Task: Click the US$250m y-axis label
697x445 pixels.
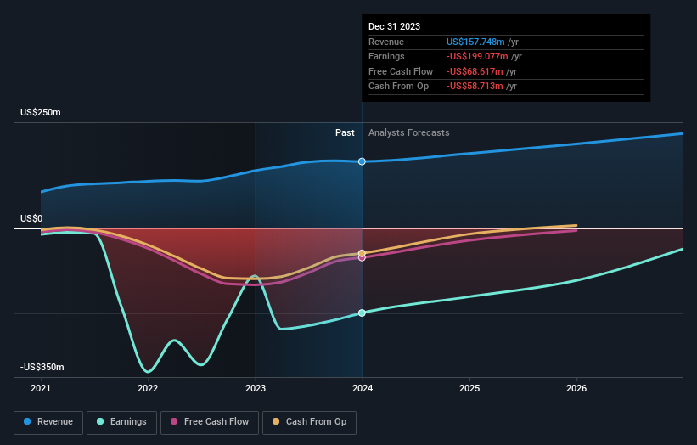Action: coord(41,112)
